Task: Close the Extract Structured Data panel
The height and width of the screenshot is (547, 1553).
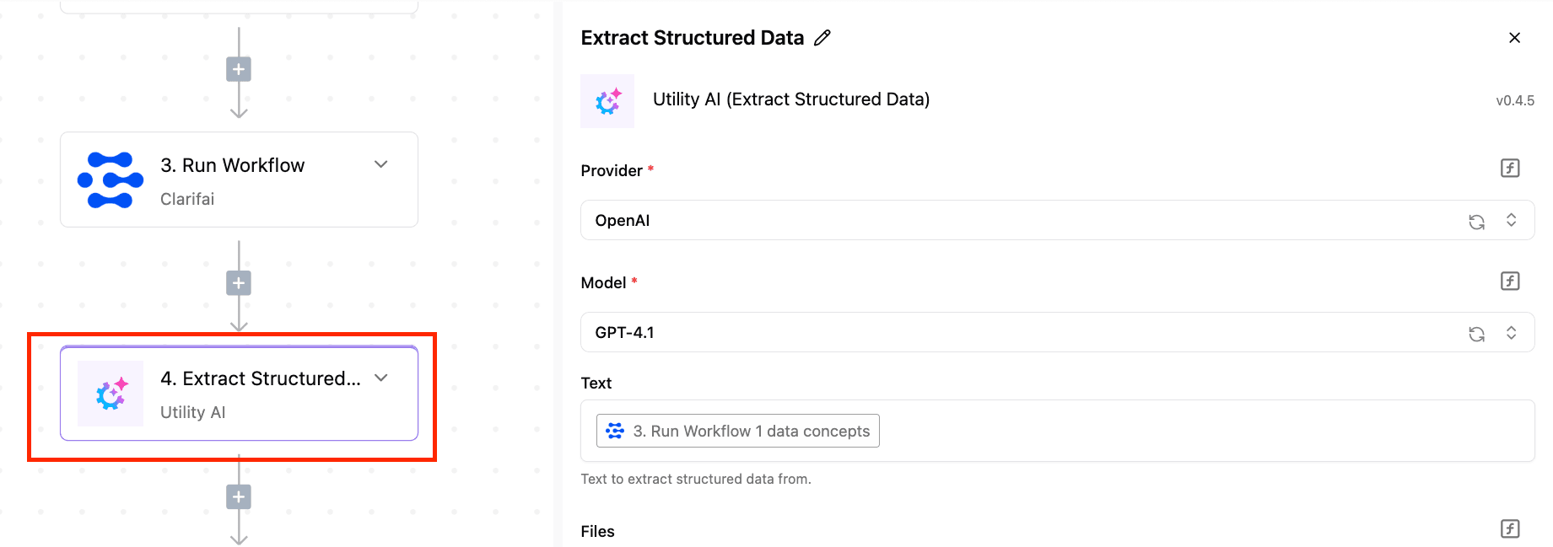Action: coord(1514,38)
